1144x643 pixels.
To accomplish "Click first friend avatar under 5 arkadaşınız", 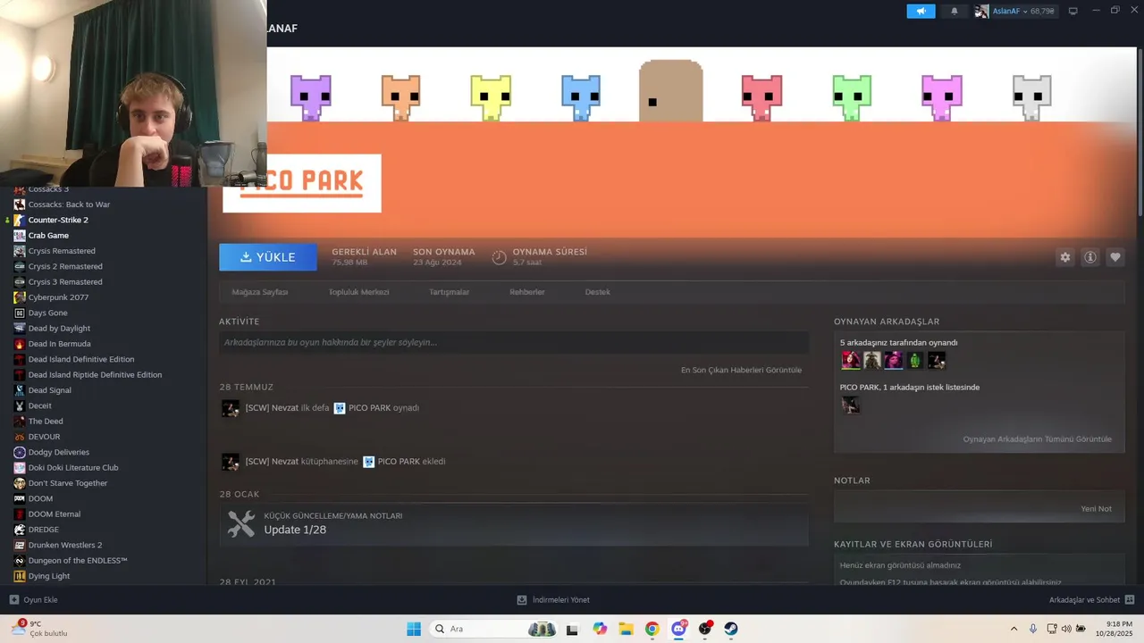I will [x=851, y=360].
